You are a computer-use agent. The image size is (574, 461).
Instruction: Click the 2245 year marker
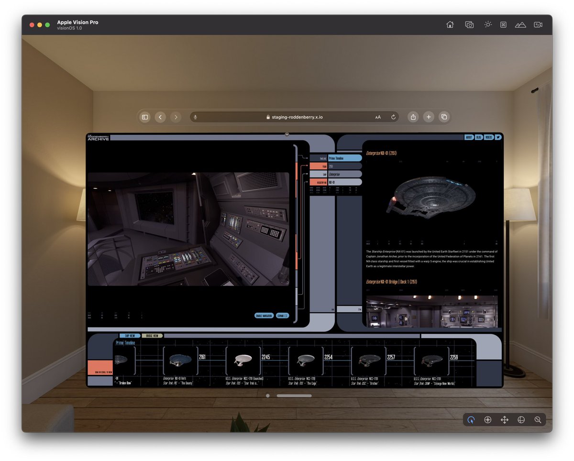click(x=265, y=357)
